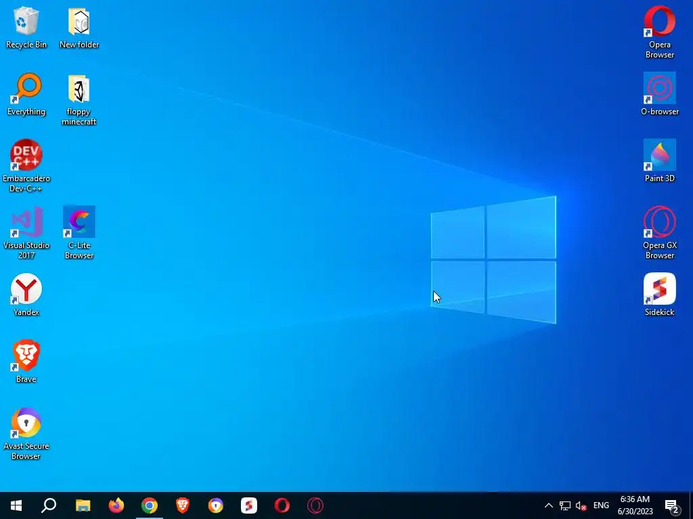Launch Opera from the taskbar
The image size is (693, 519).
(x=282, y=505)
